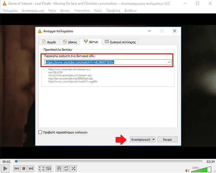The image size is (216, 173).
Task: Toggle random shuffle playback
Action: (73, 168)
